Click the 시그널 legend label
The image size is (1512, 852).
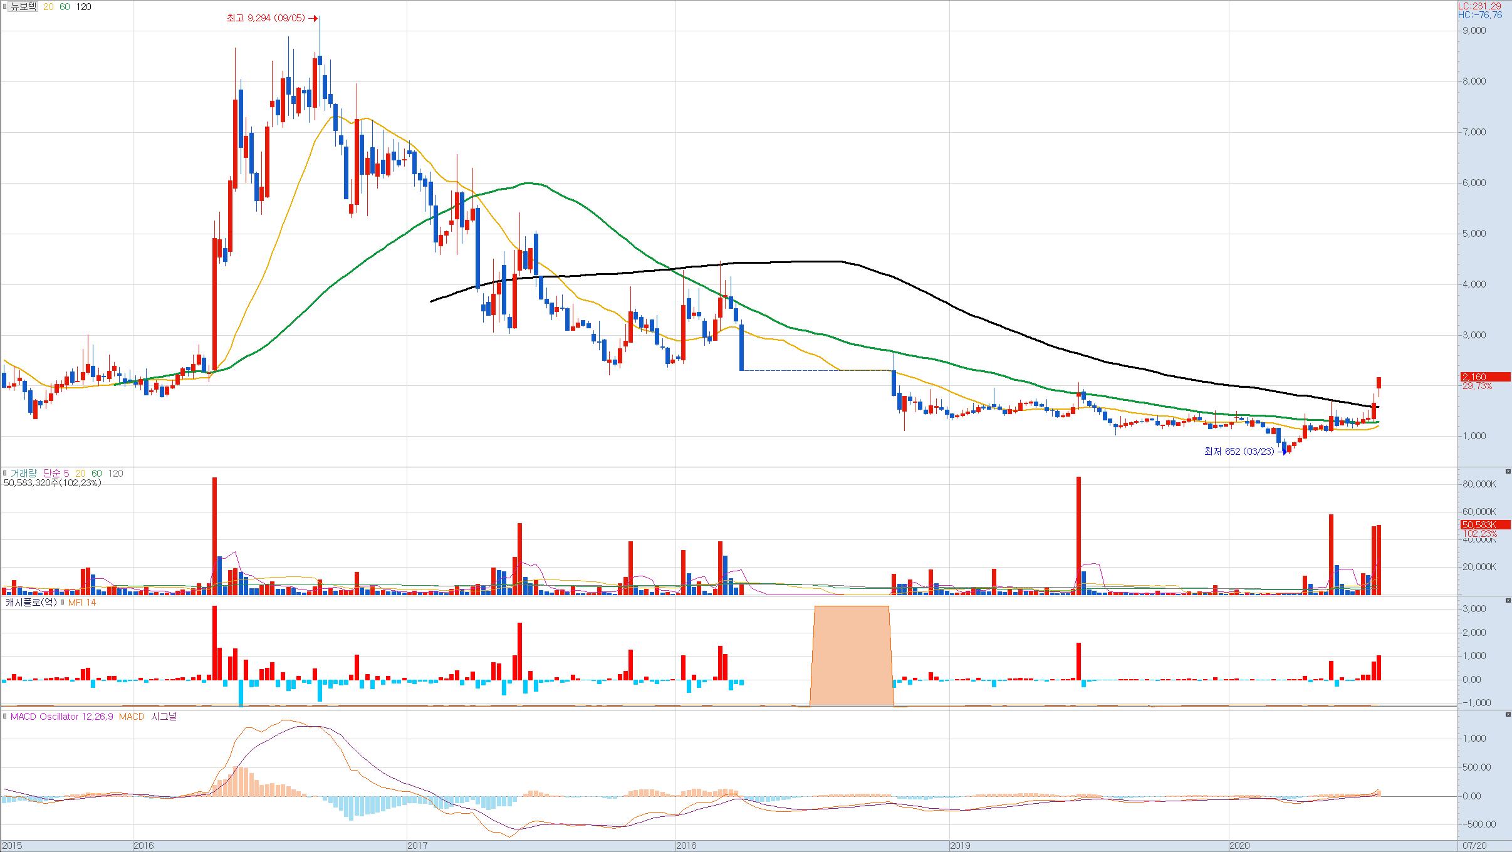[164, 717]
